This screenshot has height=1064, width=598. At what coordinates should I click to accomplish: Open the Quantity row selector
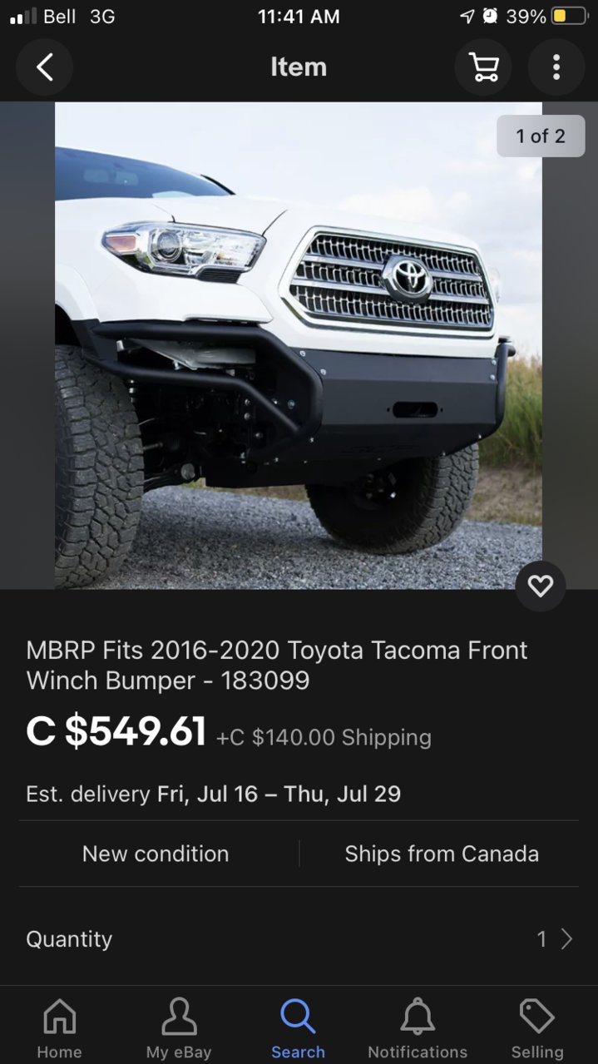pyautogui.click(x=299, y=939)
